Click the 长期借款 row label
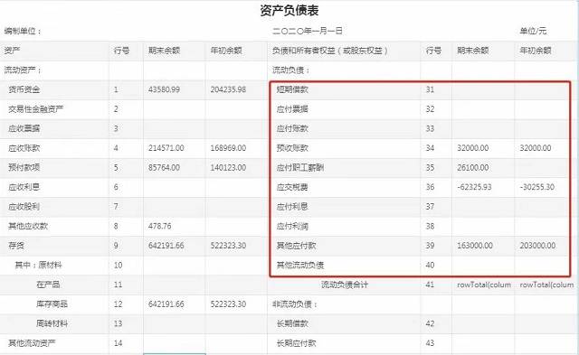 pos(292,324)
